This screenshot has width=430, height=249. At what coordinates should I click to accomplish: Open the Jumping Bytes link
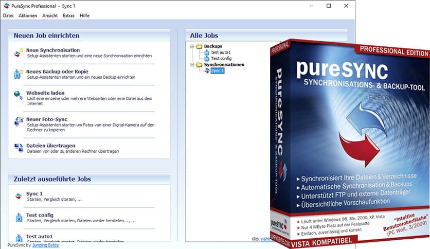coord(46,245)
